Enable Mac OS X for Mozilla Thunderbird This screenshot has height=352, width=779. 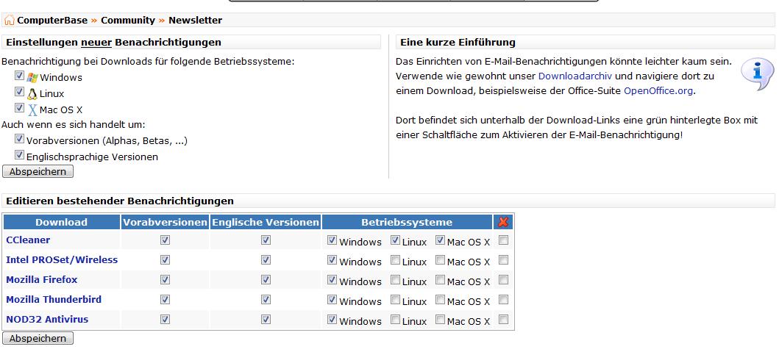(x=440, y=299)
